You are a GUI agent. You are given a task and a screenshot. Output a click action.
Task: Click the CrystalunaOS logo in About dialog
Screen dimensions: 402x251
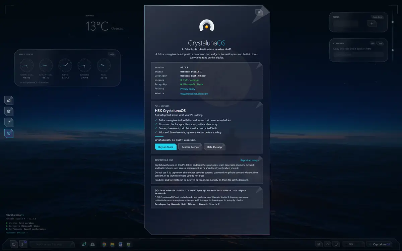coord(207,26)
